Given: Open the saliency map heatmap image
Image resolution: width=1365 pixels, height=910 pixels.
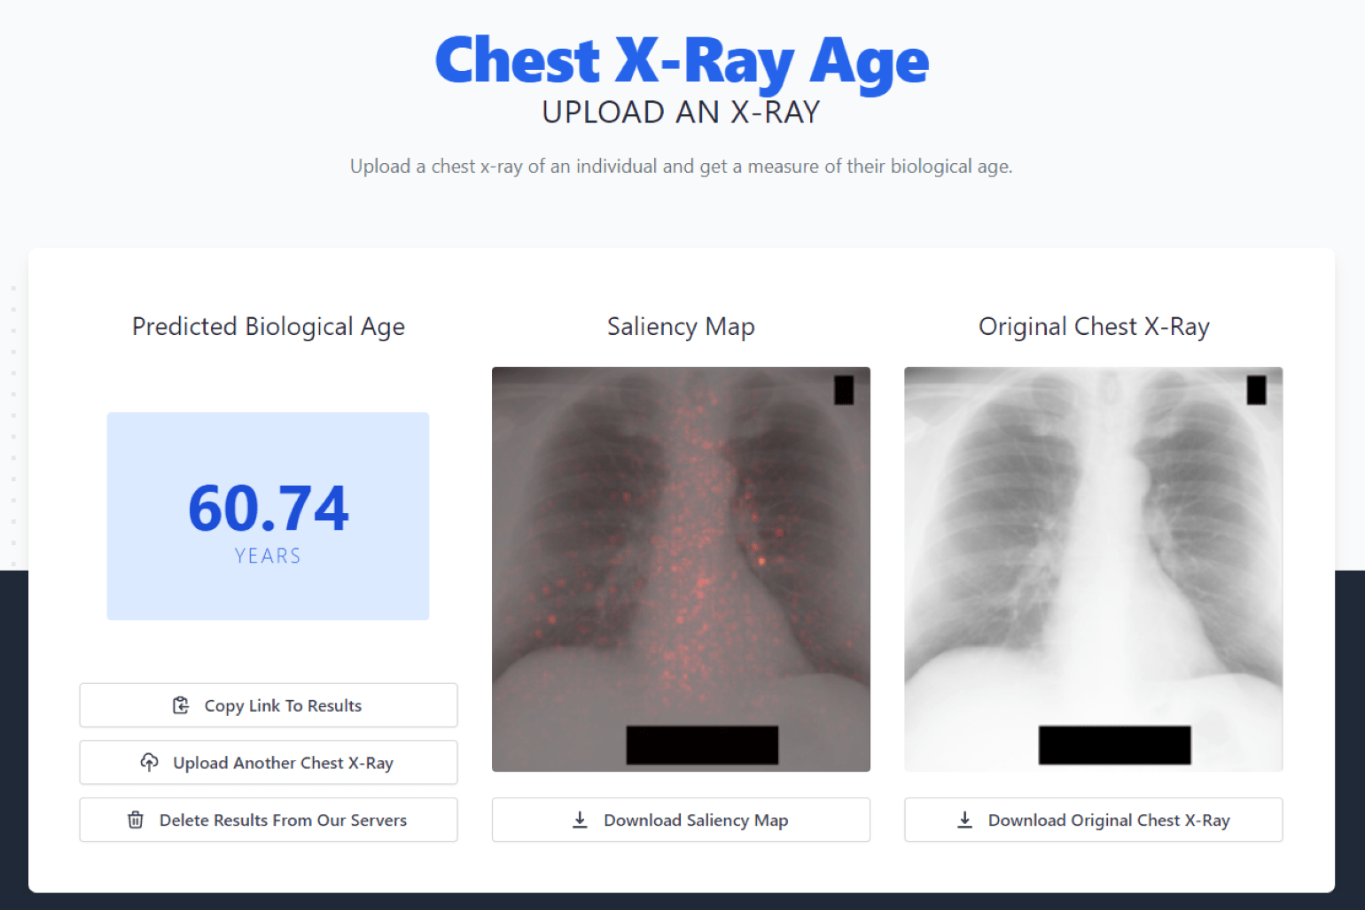Looking at the screenshot, I should (681, 569).
